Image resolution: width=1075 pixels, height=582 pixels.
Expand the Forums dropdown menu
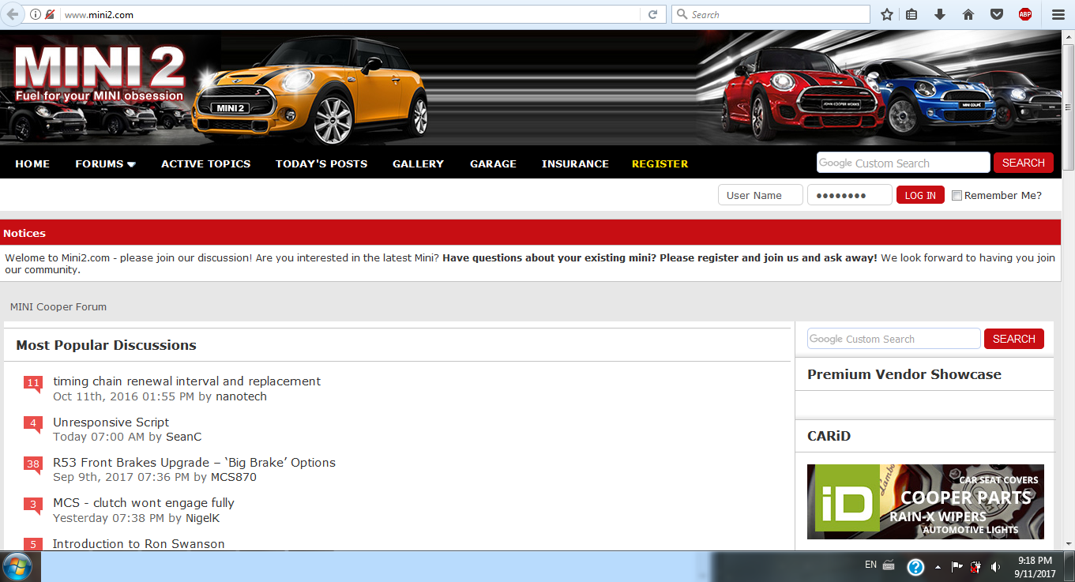pos(105,163)
